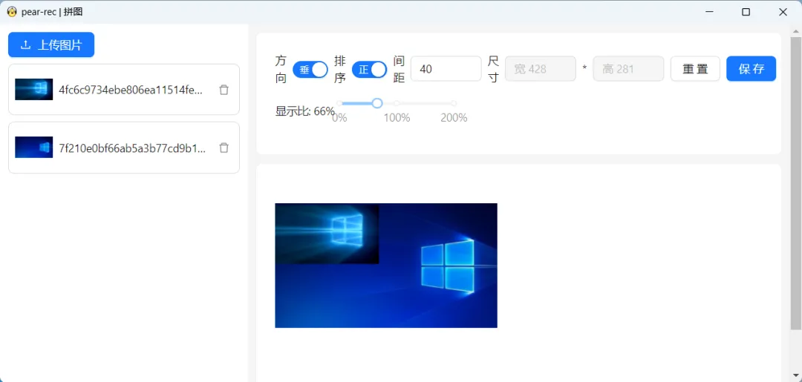
Task: Click the disabled height field 高 281
Action: 628,68
